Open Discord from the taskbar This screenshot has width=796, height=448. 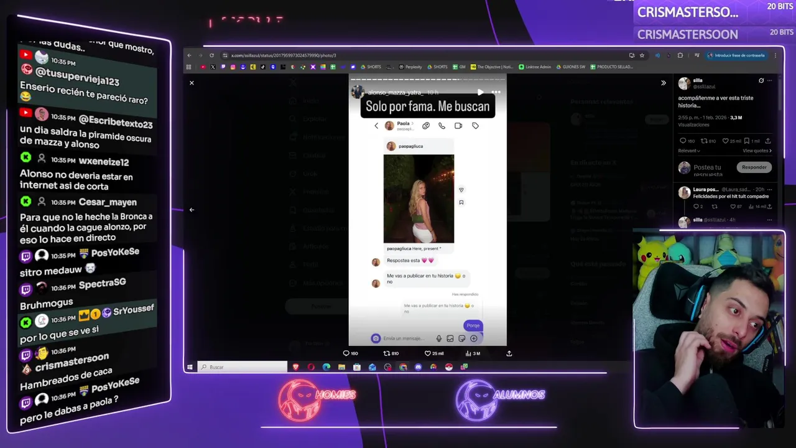[x=418, y=367]
